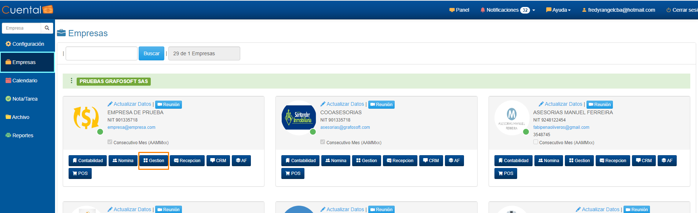Open the three-dot menu beside PRUEBAS GRAFOSOFT SAS
Viewport: 698px width, 213px height.
(x=72, y=81)
